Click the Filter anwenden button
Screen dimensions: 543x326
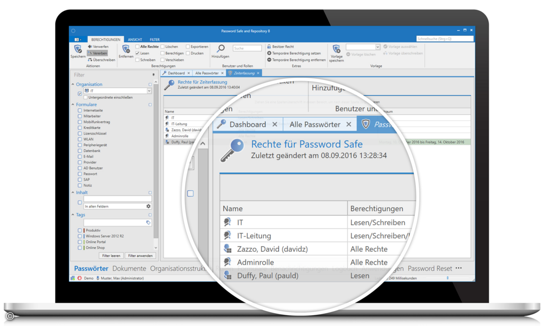pyautogui.click(x=140, y=256)
